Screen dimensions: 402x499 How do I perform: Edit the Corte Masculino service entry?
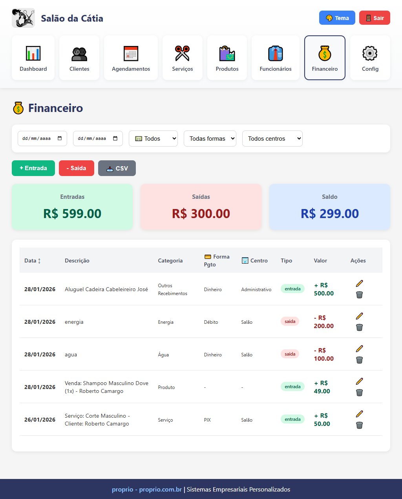(x=359, y=414)
